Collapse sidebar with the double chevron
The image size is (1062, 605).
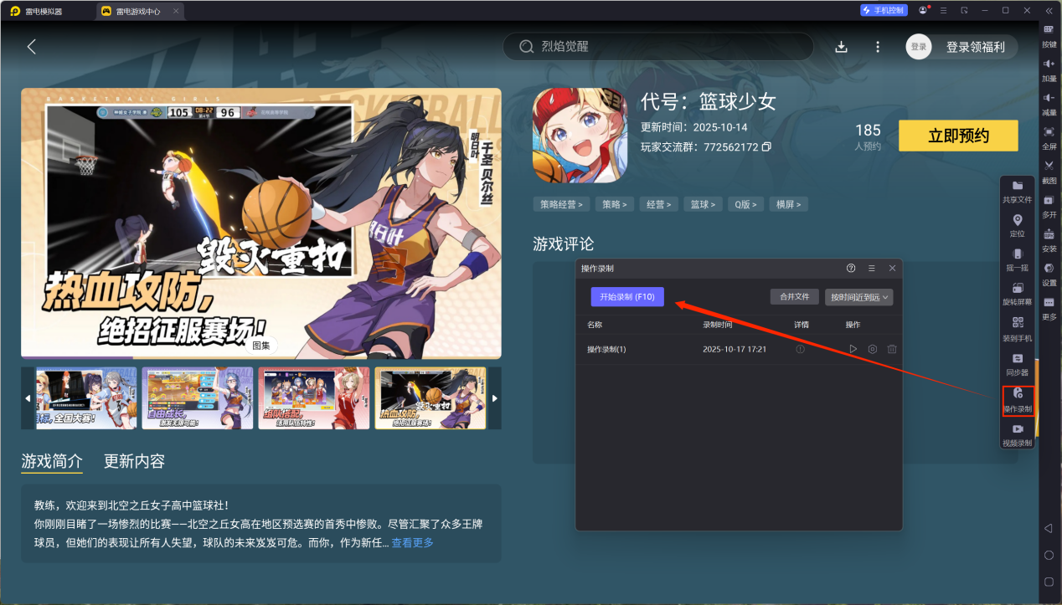(1049, 10)
